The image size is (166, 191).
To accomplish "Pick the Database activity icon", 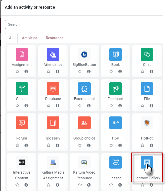I will tap(53, 89).
